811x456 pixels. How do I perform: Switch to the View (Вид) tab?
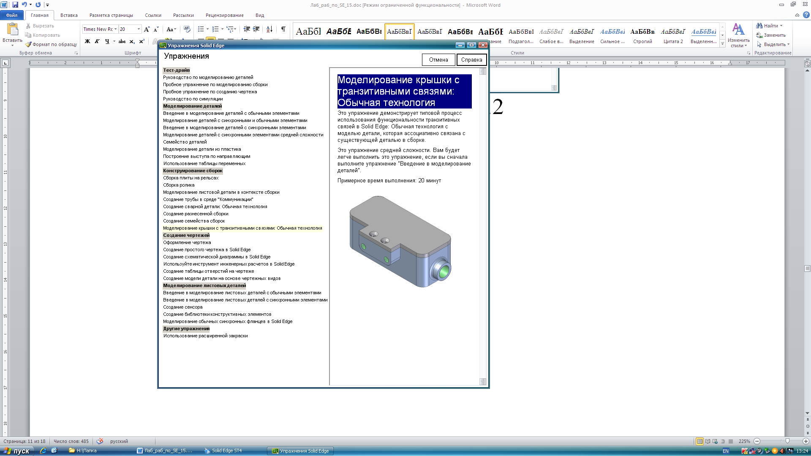click(x=260, y=15)
